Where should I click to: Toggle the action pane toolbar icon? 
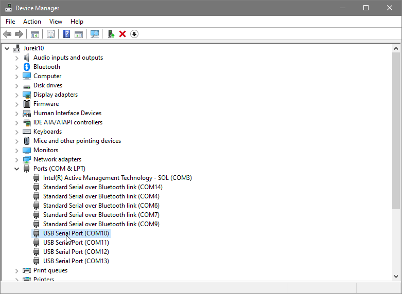click(x=79, y=34)
